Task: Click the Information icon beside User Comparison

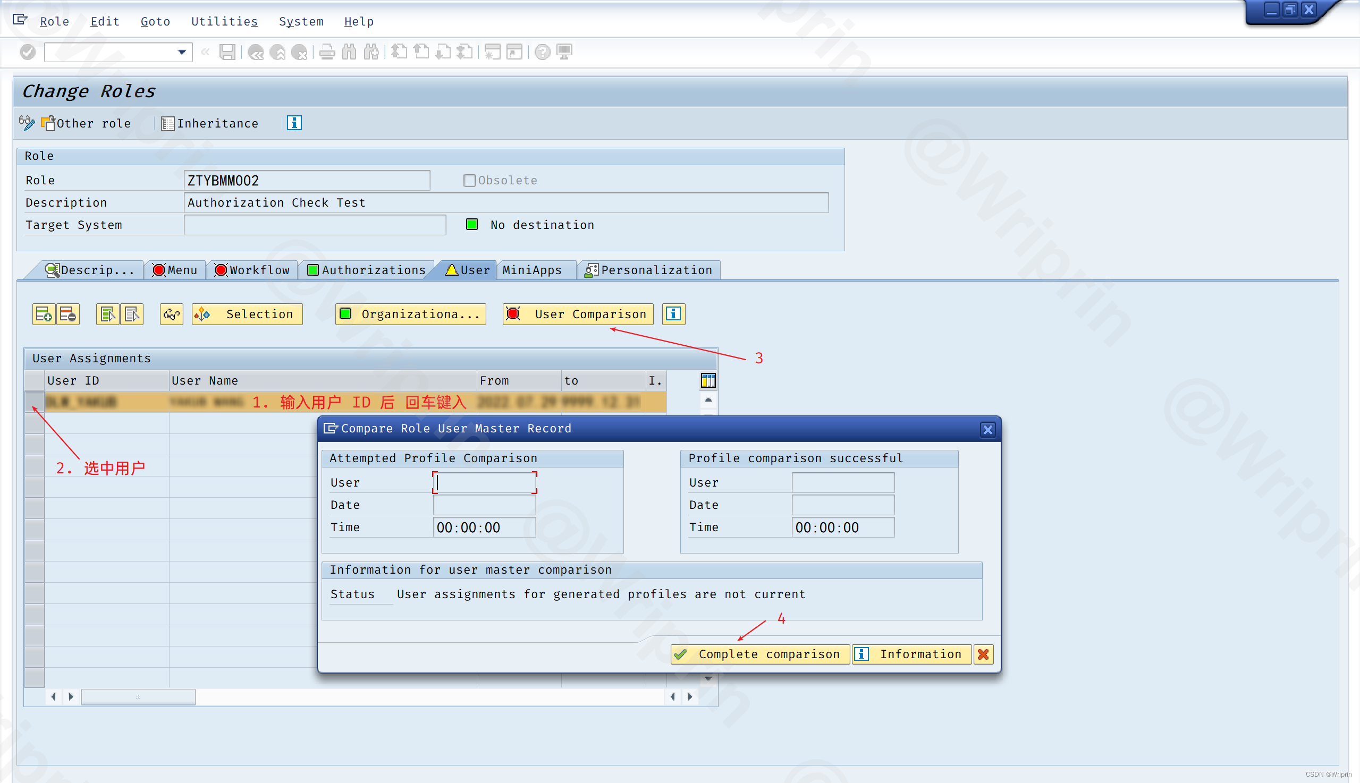Action: point(673,314)
